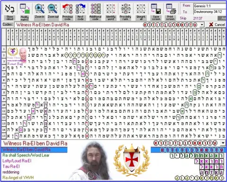Click the To field Deuteronomy 34:12

tap(210, 12)
